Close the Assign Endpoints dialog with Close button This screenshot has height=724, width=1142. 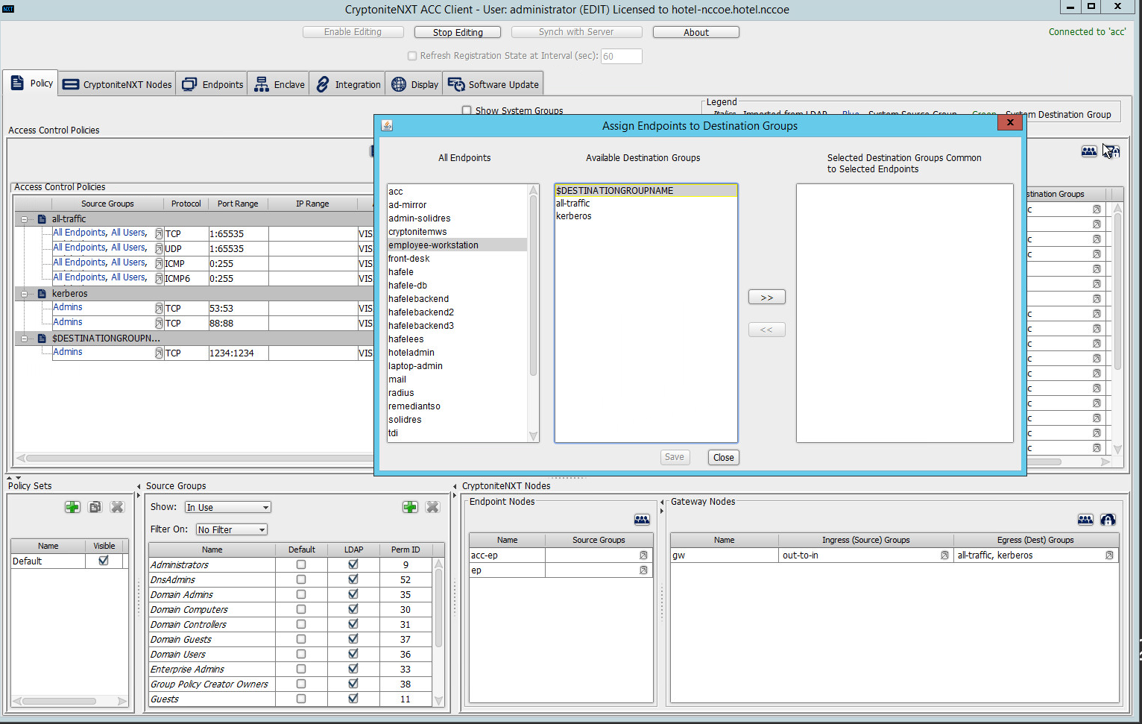[x=724, y=458]
